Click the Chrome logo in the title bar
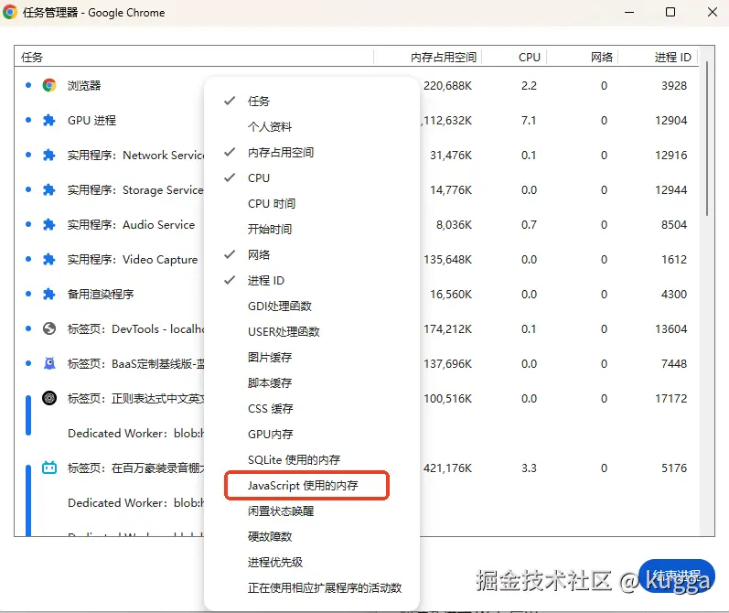This screenshot has height=613, width=729. (10, 12)
